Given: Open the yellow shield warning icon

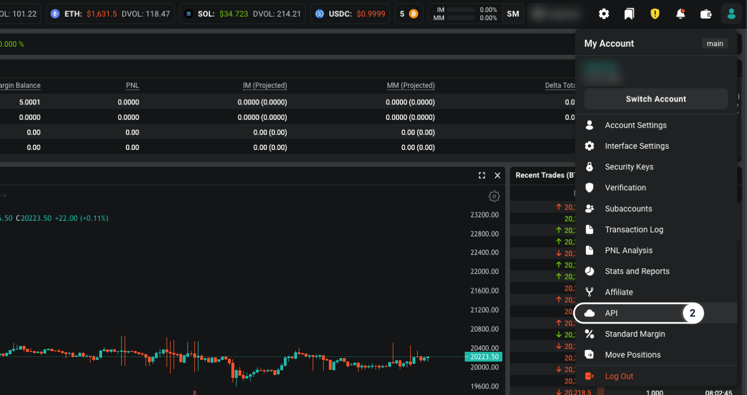Looking at the screenshot, I should point(655,14).
